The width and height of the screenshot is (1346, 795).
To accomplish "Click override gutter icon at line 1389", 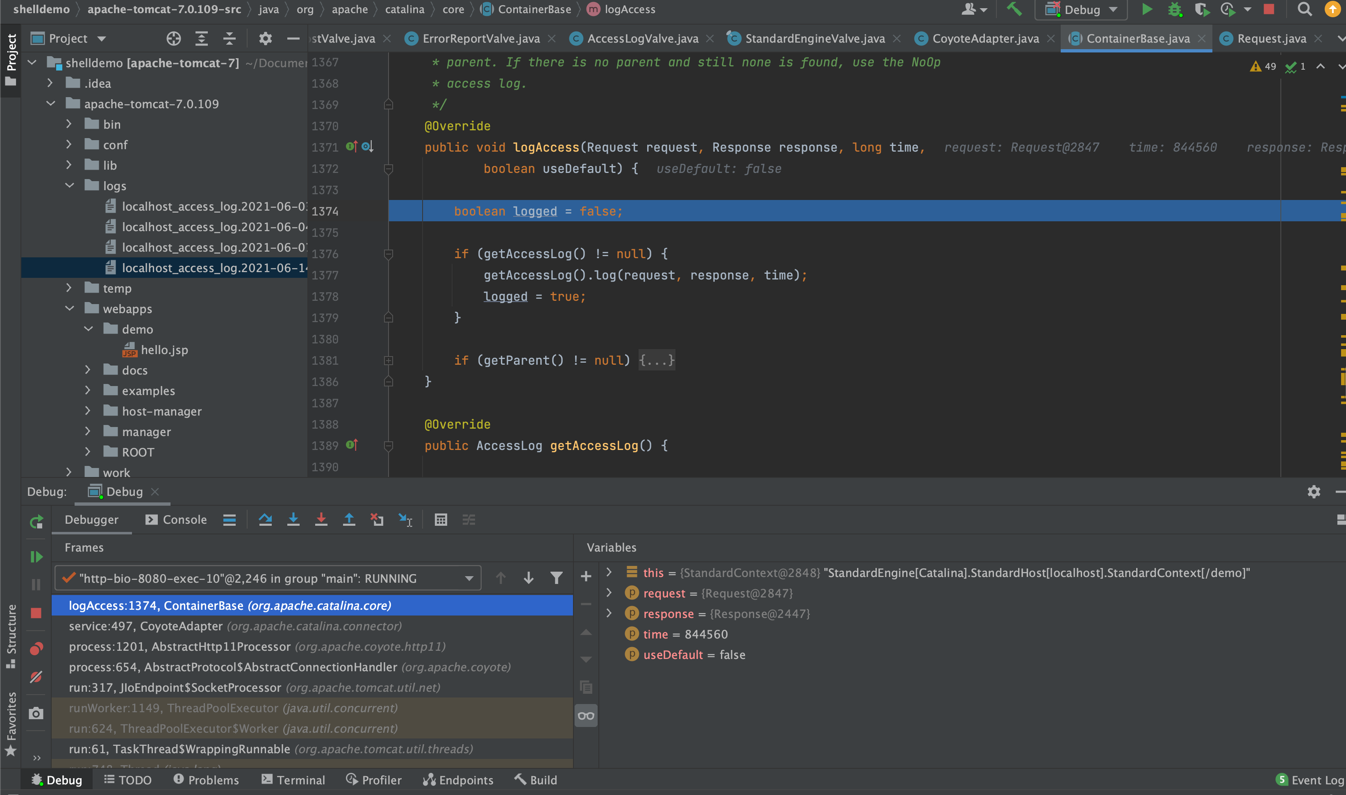I will click(352, 445).
